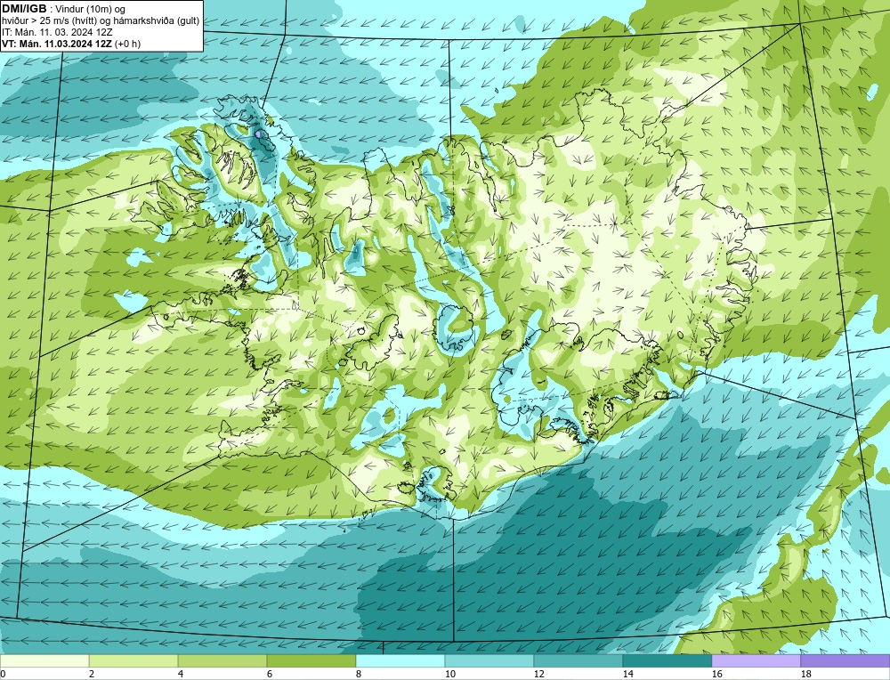The height and width of the screenshot is (680, 890).
Task: Click the 4–6 m/s green legend swatch
Action: click(x=222, y=661)
